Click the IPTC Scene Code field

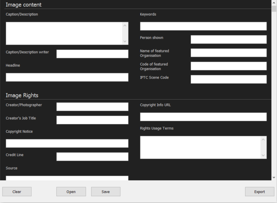229,79
